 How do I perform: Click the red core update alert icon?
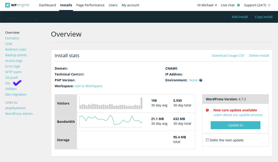click(207, 110)
